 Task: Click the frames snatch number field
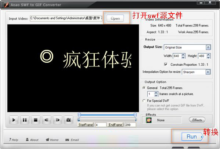pyautogui.click(x=151, y=94)
